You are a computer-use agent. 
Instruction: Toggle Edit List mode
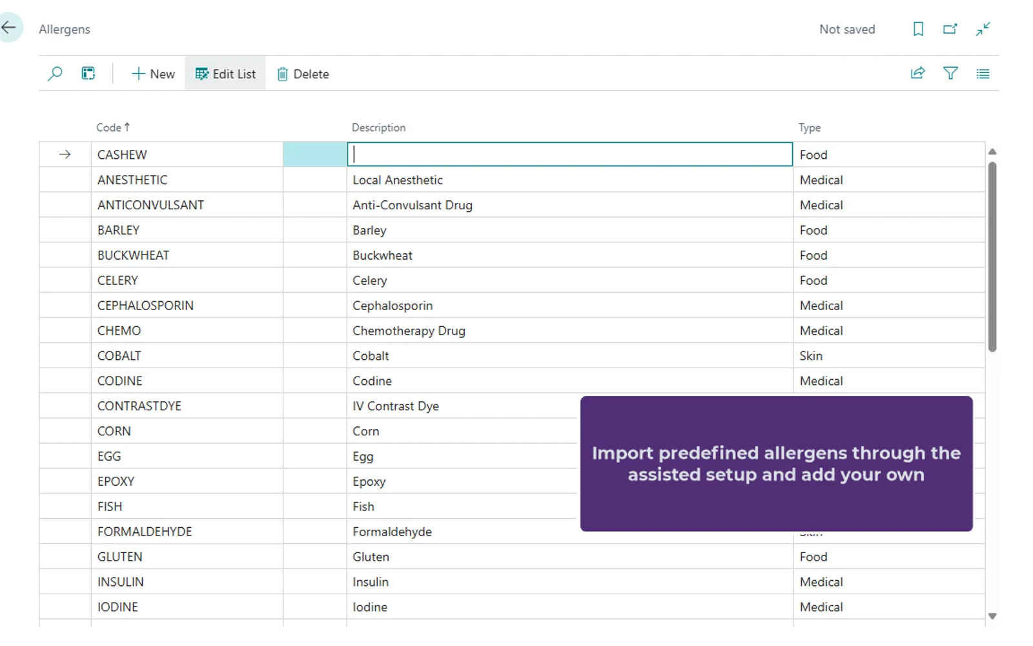(x=225, y=74)
